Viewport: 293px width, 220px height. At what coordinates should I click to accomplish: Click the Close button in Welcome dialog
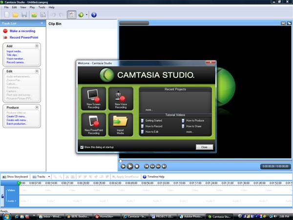[204, 147]
